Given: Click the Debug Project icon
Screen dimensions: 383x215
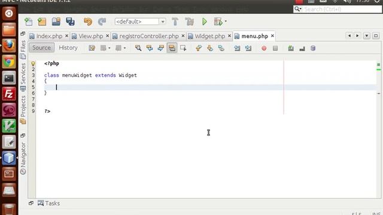Looking at the screenshot, I should [218, 21].
